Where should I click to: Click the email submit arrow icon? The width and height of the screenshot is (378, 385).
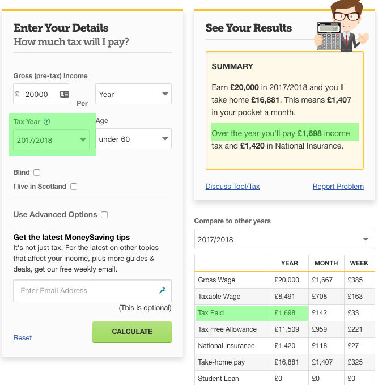click(163, 291)
